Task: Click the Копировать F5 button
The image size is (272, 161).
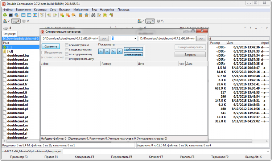Action: pos(84,157)
